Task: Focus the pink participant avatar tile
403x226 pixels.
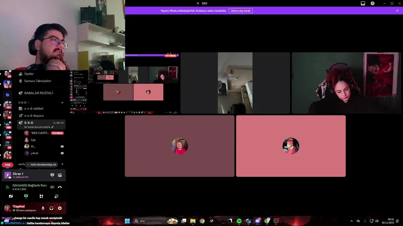Action: point(291,146)
